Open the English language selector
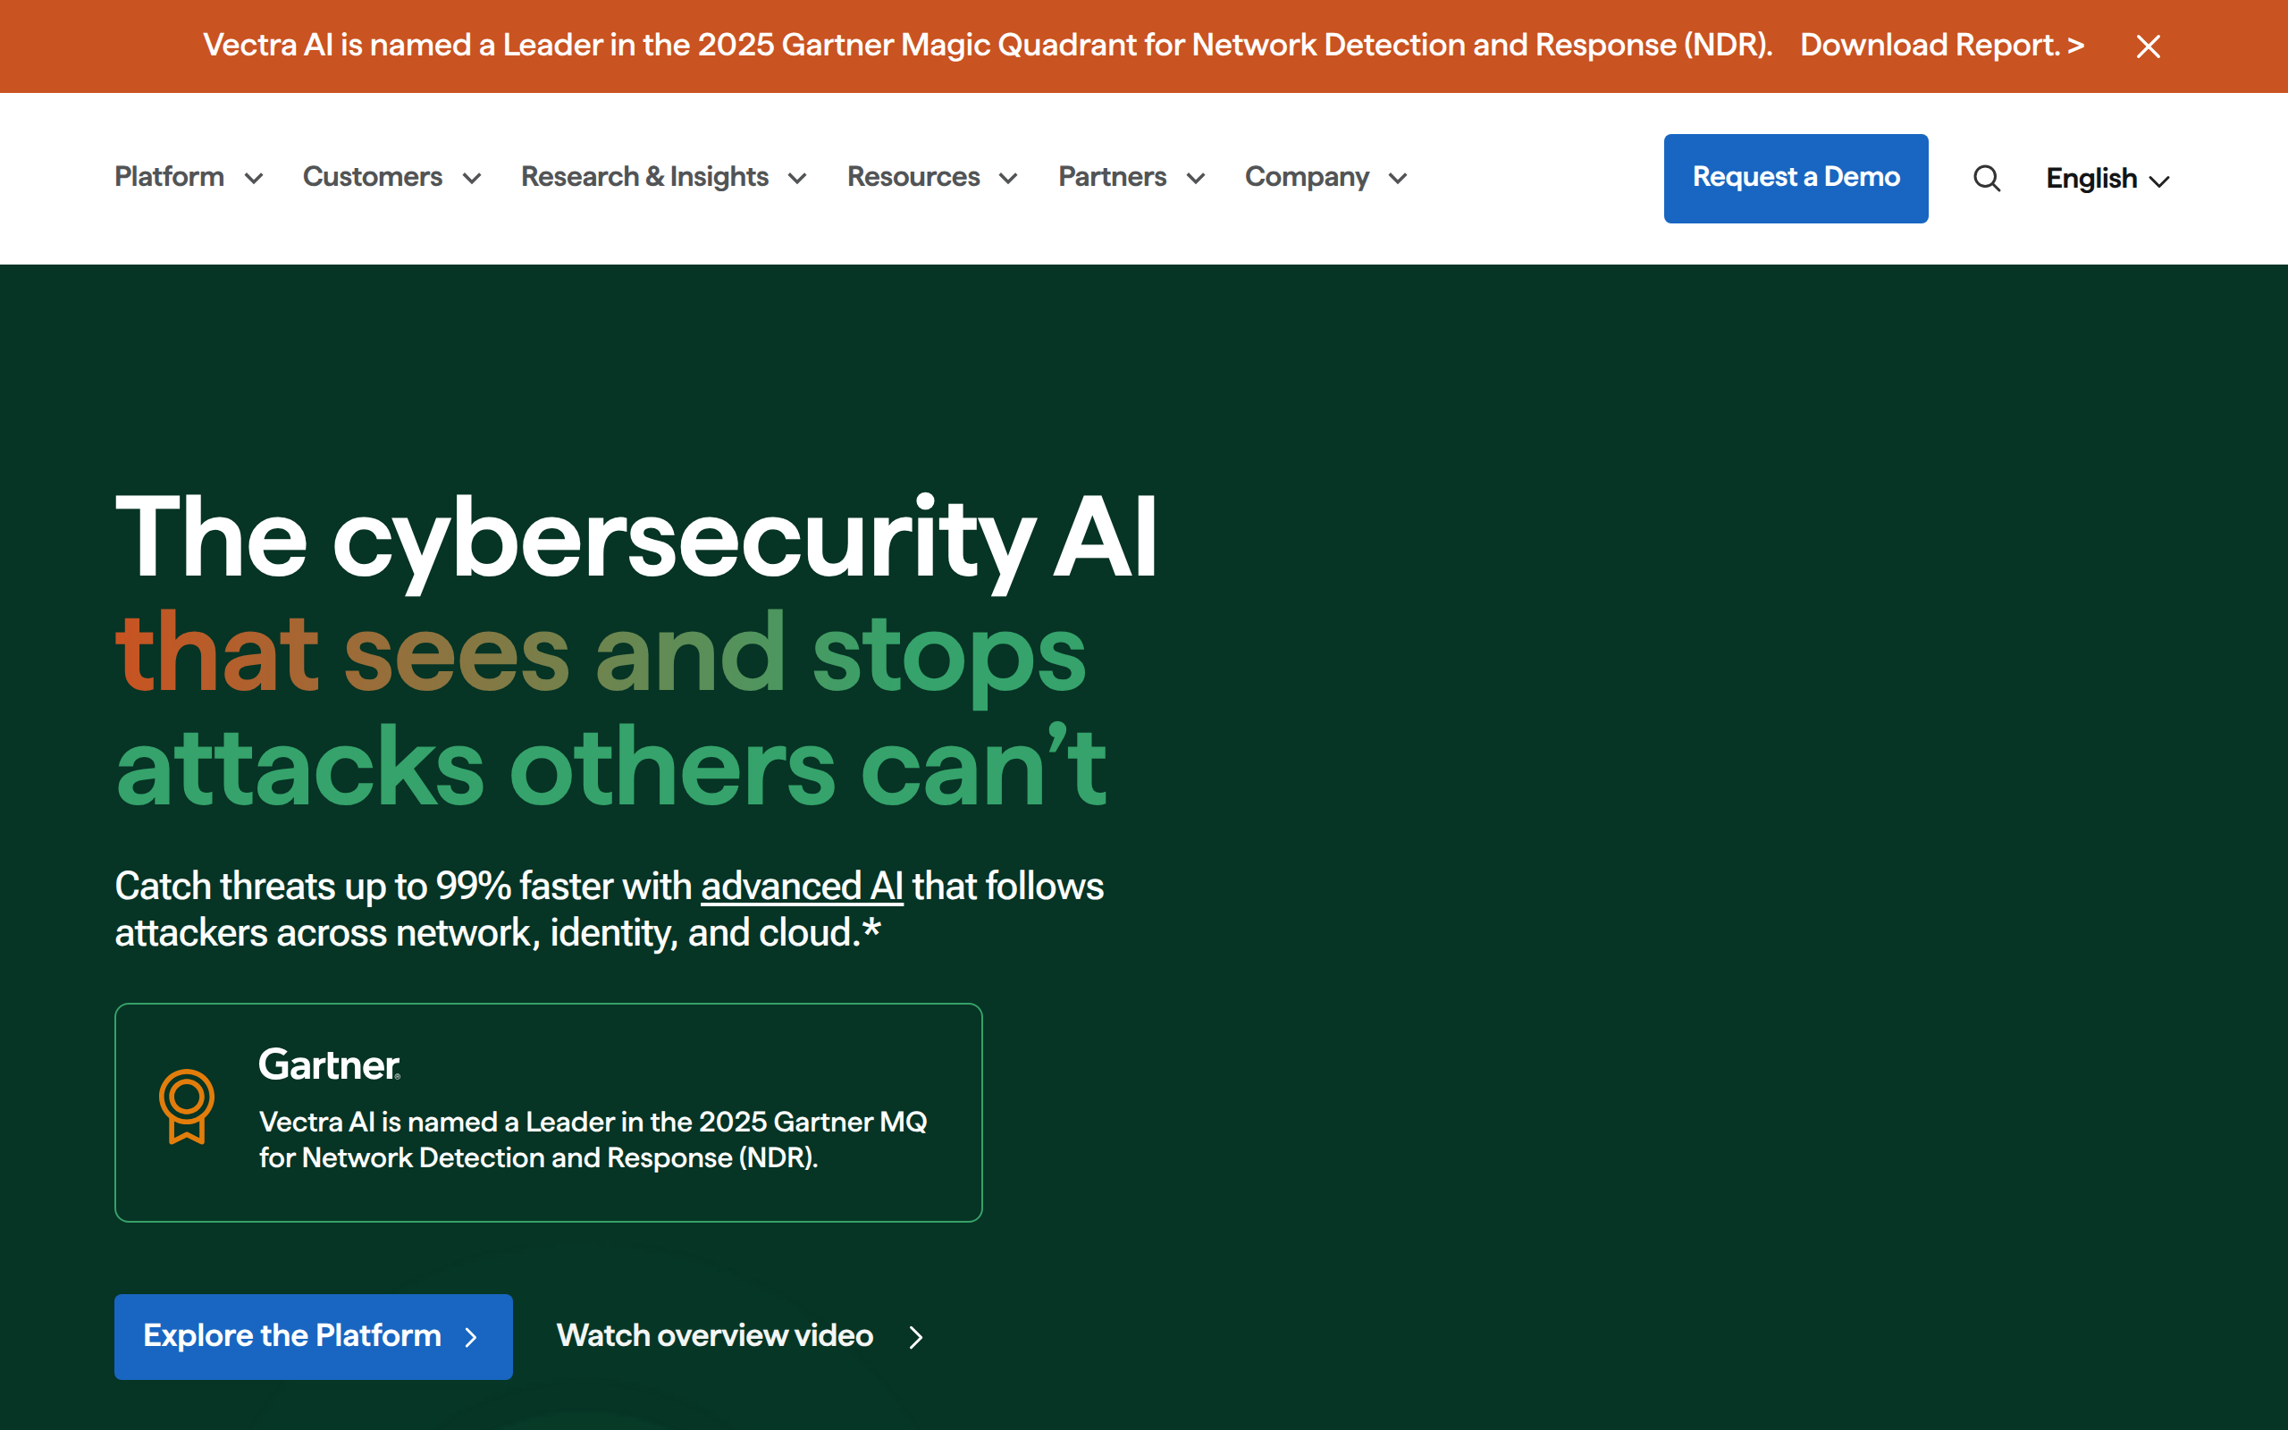 (2107, 179)
